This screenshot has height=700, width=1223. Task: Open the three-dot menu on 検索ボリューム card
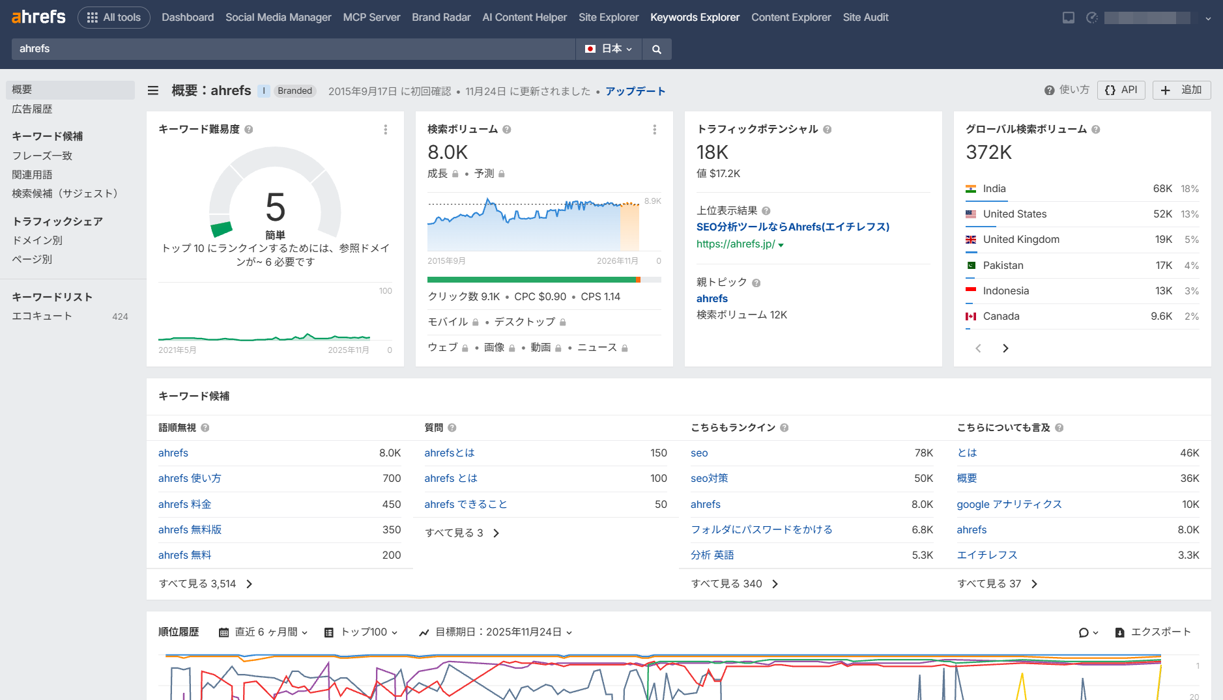tap(655, 130)
